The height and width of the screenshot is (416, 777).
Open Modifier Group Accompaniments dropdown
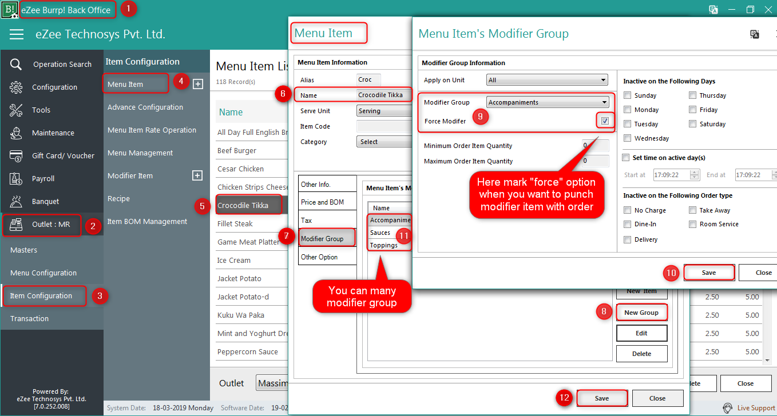pos(548,102)
